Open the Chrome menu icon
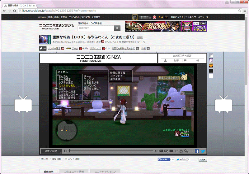 245,11
